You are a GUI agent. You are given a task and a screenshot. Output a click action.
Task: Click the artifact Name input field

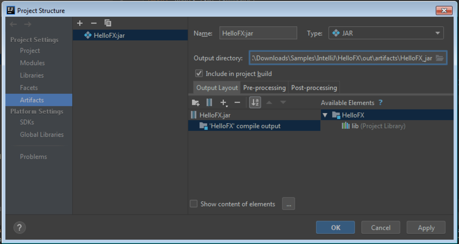tap(258, 33)
